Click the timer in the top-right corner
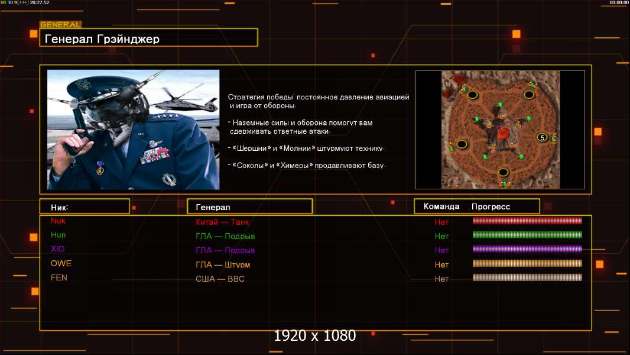 [x=619, y=3]
